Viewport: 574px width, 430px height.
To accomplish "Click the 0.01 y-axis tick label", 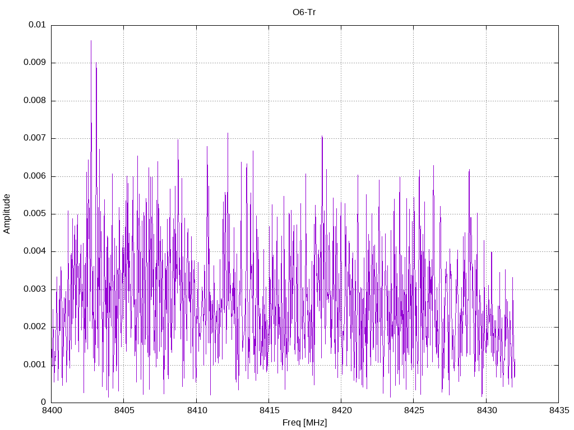I will [37, 25].
